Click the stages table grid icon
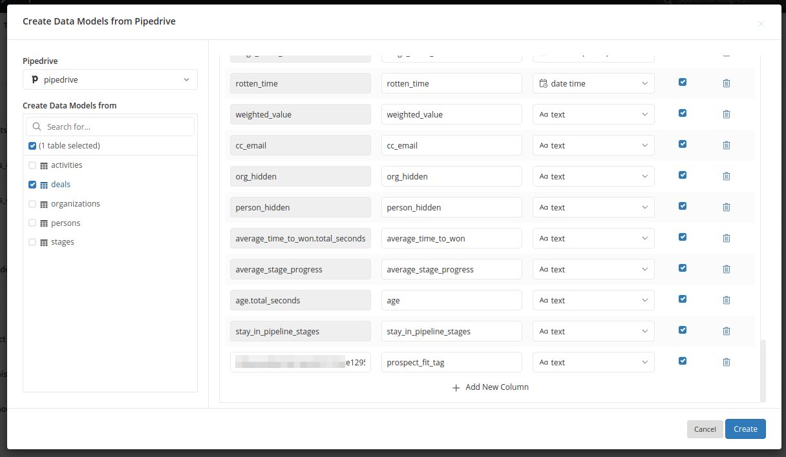This screenshot has width=786, height=457. pos(44,243)
